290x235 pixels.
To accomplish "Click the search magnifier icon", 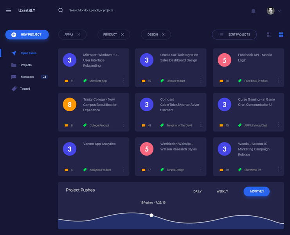I will click(61, 10).
